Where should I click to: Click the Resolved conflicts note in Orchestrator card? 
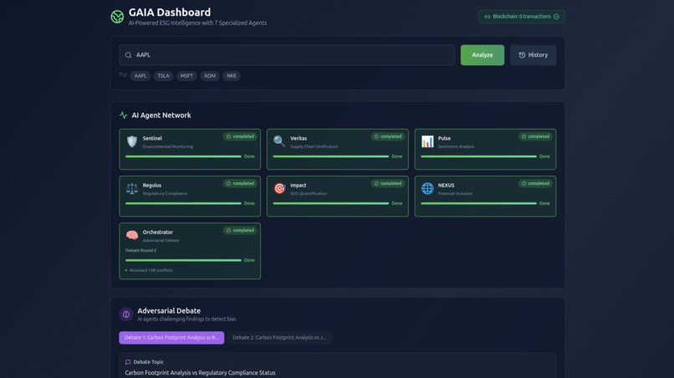(151, 270)
